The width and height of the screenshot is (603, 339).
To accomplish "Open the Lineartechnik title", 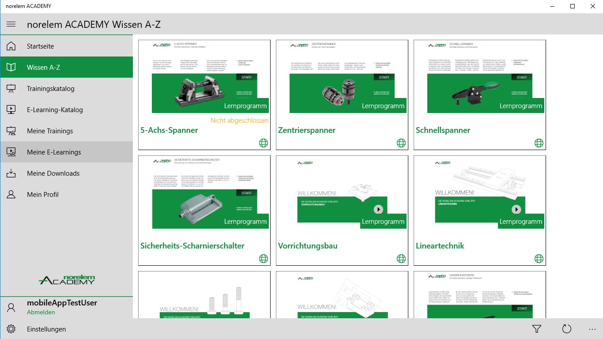I will [440, 246].
